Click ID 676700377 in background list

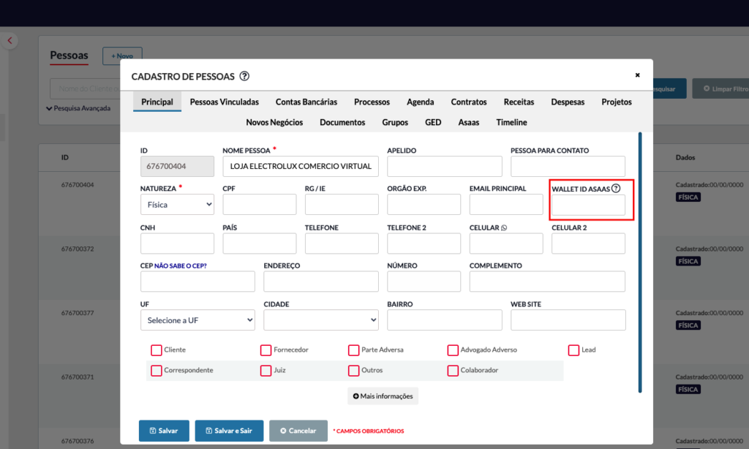coord(78,313)
